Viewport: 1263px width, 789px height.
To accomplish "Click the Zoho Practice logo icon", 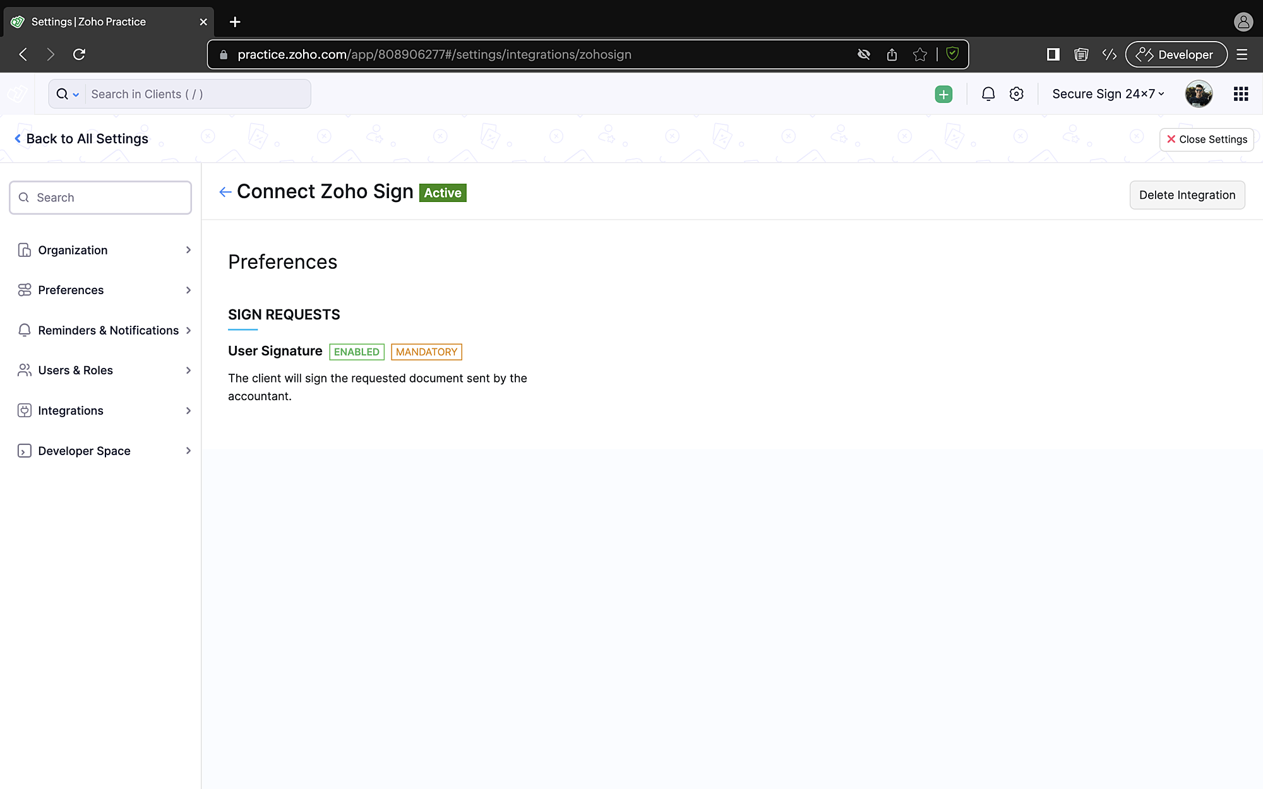I will click(17, 94).
